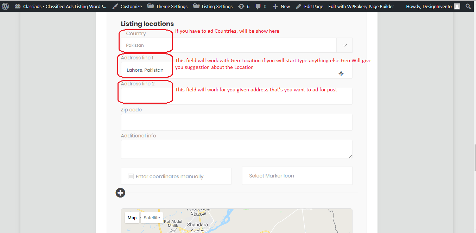
Task: Click the Edit Page pencil icon
Action: point(299,6)
